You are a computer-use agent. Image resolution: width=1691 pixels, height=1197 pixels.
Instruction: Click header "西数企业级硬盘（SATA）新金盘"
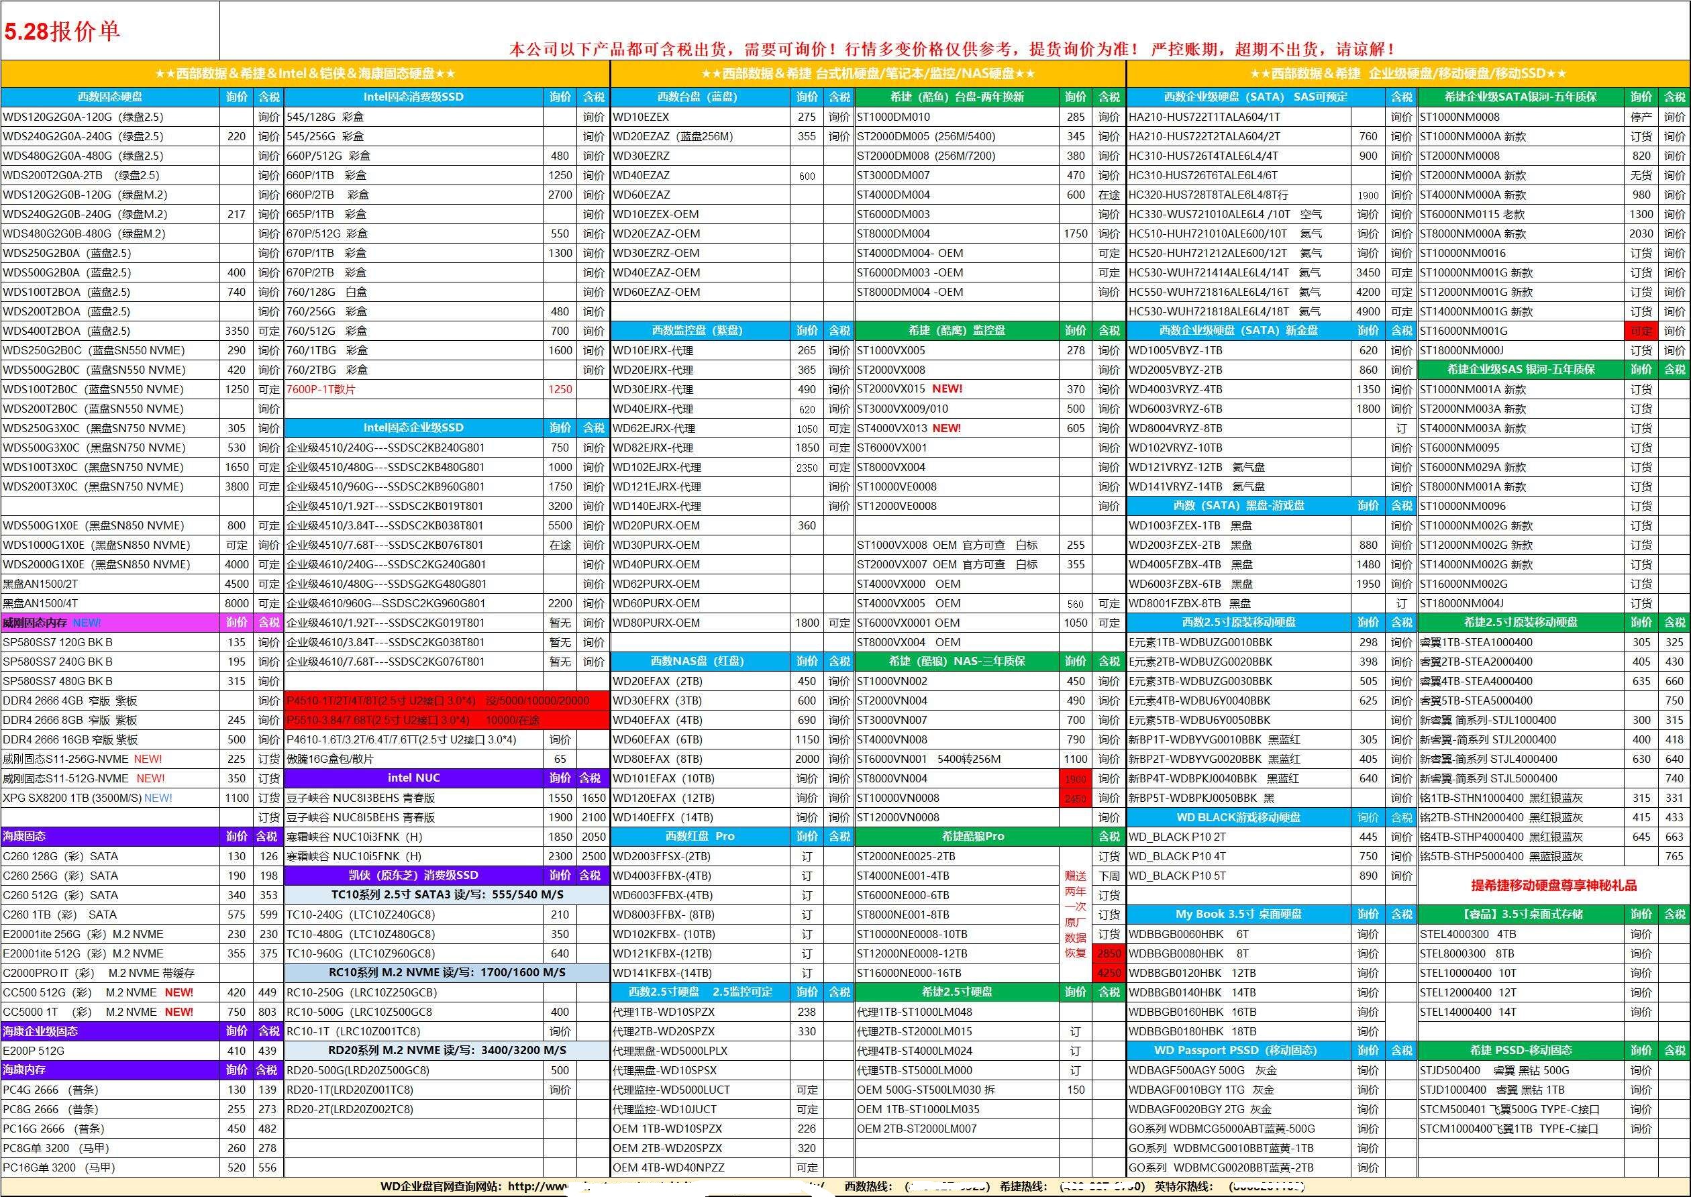pos(1239,330)
